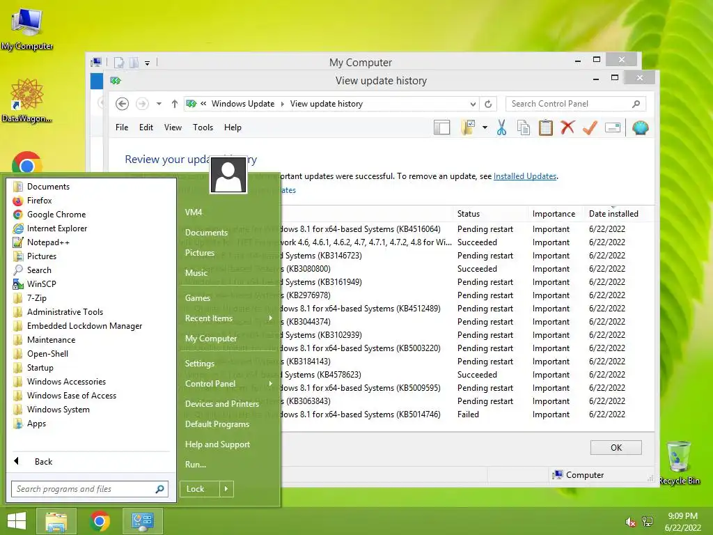This screenshot has width=713, height=535.
Task: Click the network tray icon
Action: tap(648, 522)
